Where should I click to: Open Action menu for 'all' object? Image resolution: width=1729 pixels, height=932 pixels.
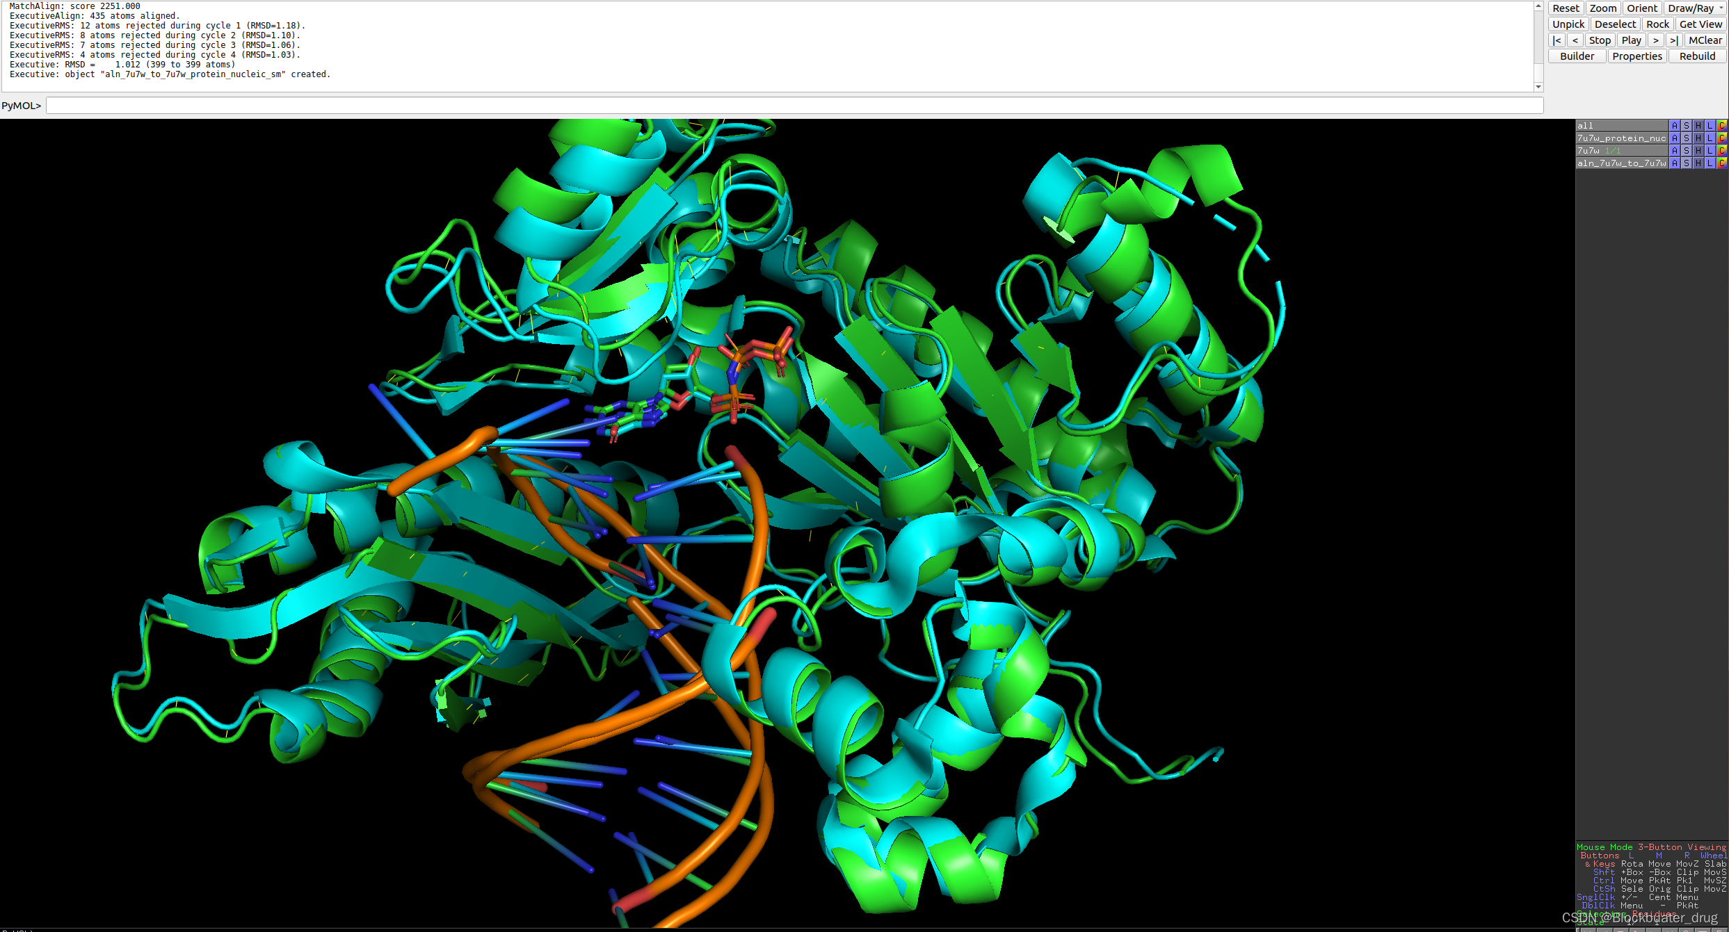pyautogui.click(x=1675, y=126)
